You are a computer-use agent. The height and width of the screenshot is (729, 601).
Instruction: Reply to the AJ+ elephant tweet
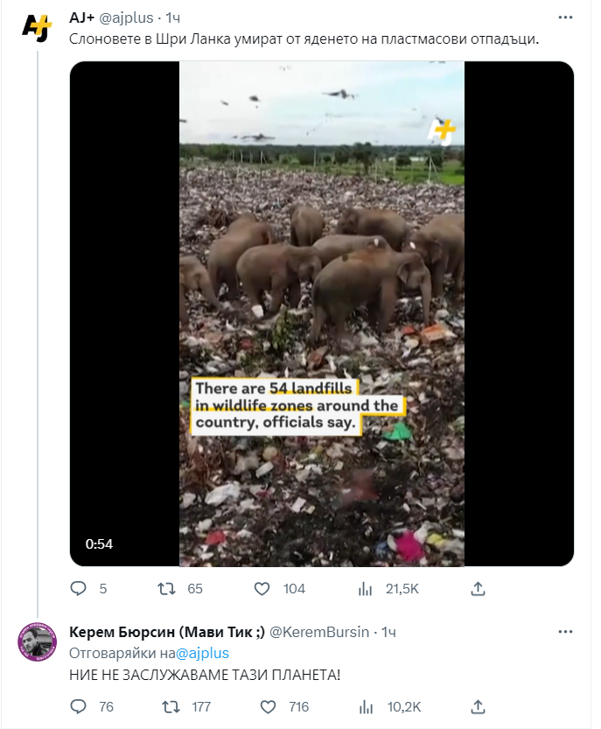point(79,589)
